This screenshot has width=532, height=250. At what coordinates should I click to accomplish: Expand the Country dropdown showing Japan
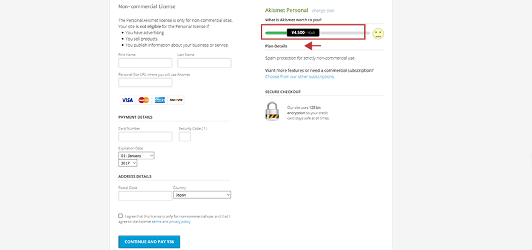202,195
